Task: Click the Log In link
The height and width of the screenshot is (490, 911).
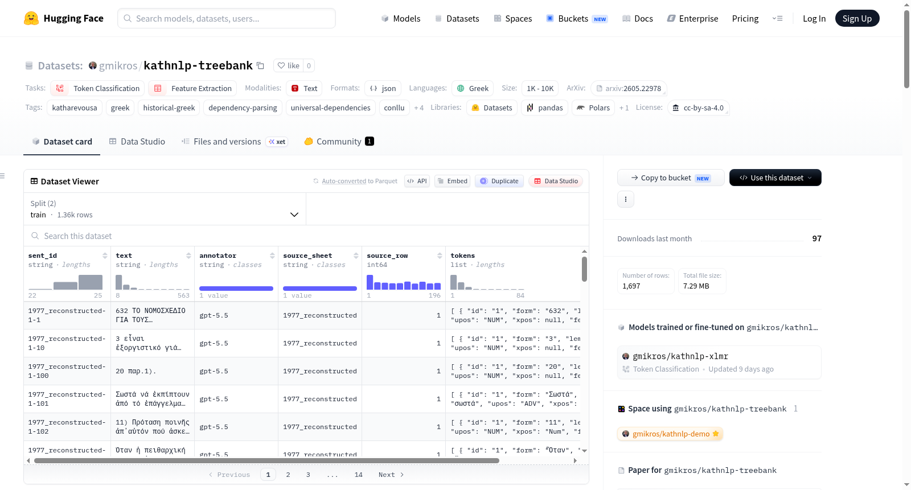Action: [x=814, y=18]
